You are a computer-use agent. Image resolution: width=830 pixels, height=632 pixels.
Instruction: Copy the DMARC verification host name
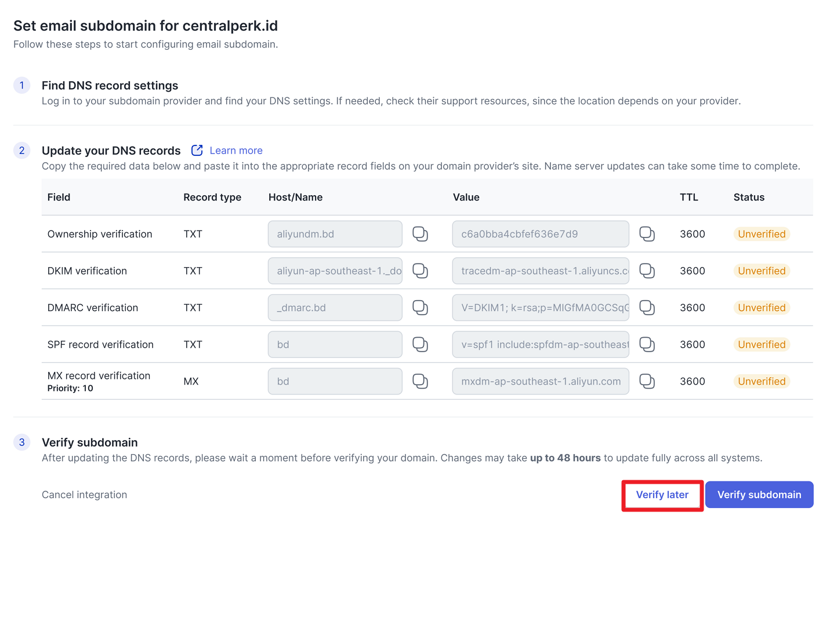click(420, 308)
